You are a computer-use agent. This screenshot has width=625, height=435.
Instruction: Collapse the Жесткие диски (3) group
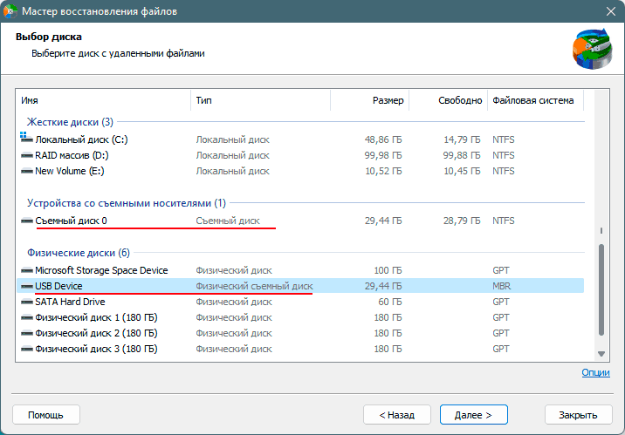(70, 122)
